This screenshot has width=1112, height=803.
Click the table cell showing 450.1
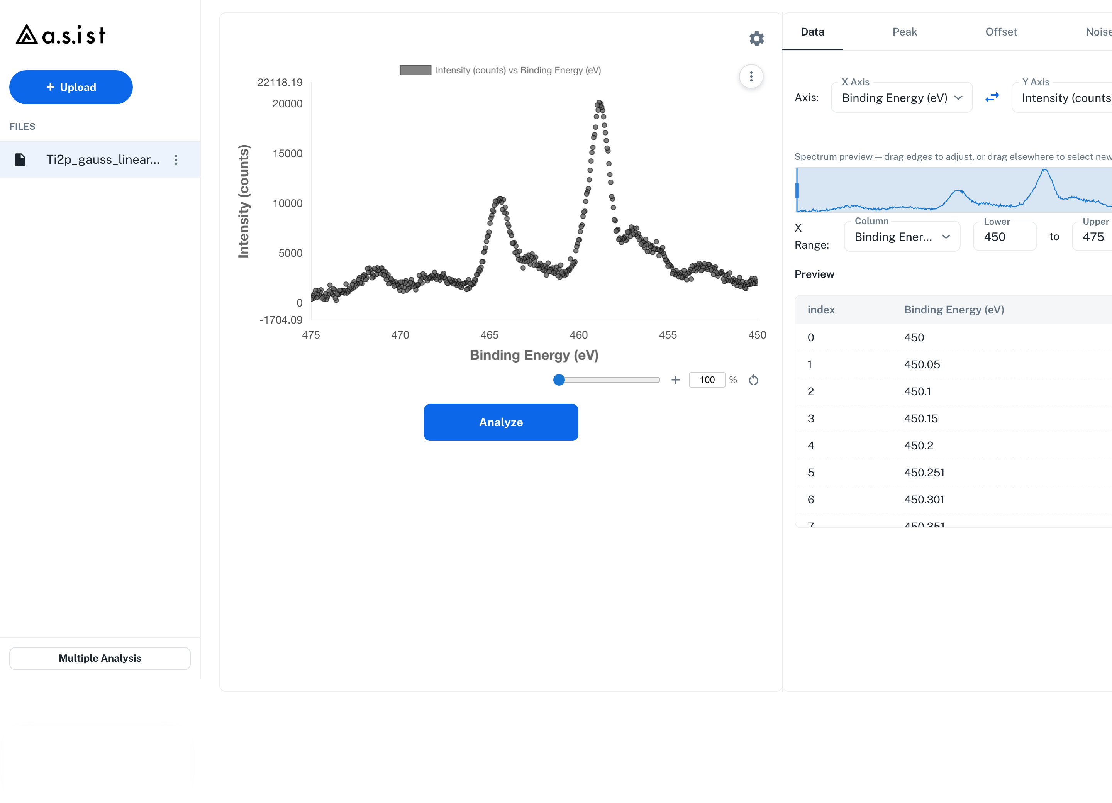[918, 392]
